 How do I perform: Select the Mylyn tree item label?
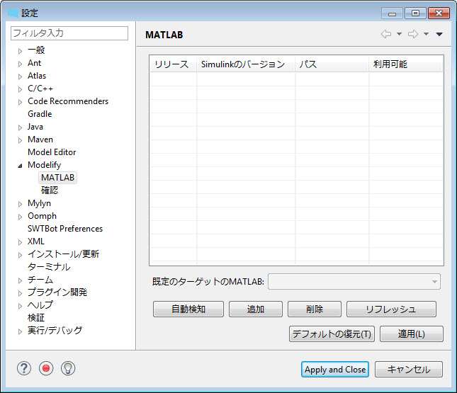tap(39, 203)
